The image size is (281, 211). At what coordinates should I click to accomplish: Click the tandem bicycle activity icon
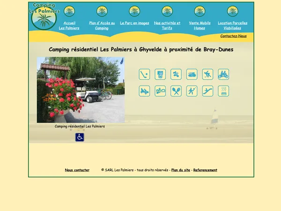(x=223, y=74)
